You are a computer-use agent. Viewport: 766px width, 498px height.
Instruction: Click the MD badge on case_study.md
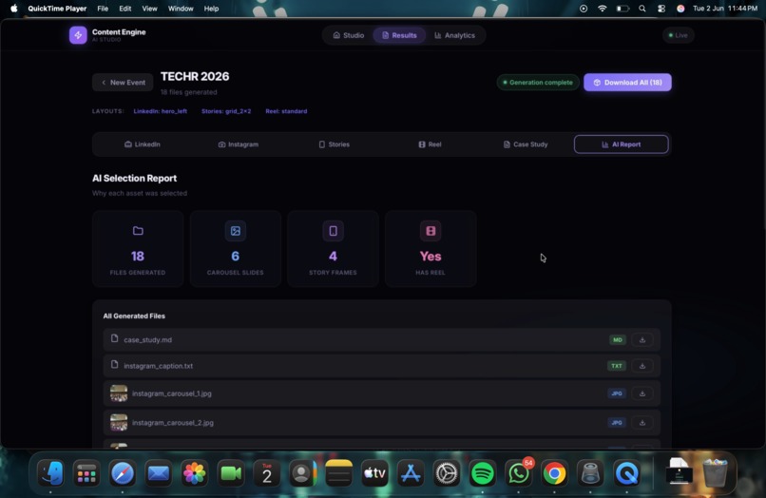pos(618,339)
